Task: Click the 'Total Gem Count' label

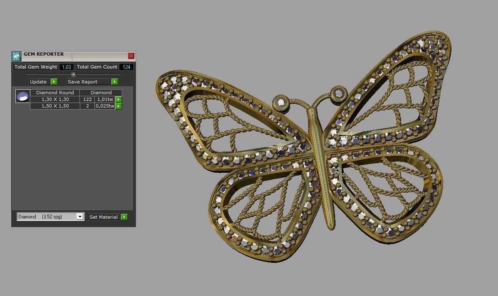Action: tap(97, 67)
